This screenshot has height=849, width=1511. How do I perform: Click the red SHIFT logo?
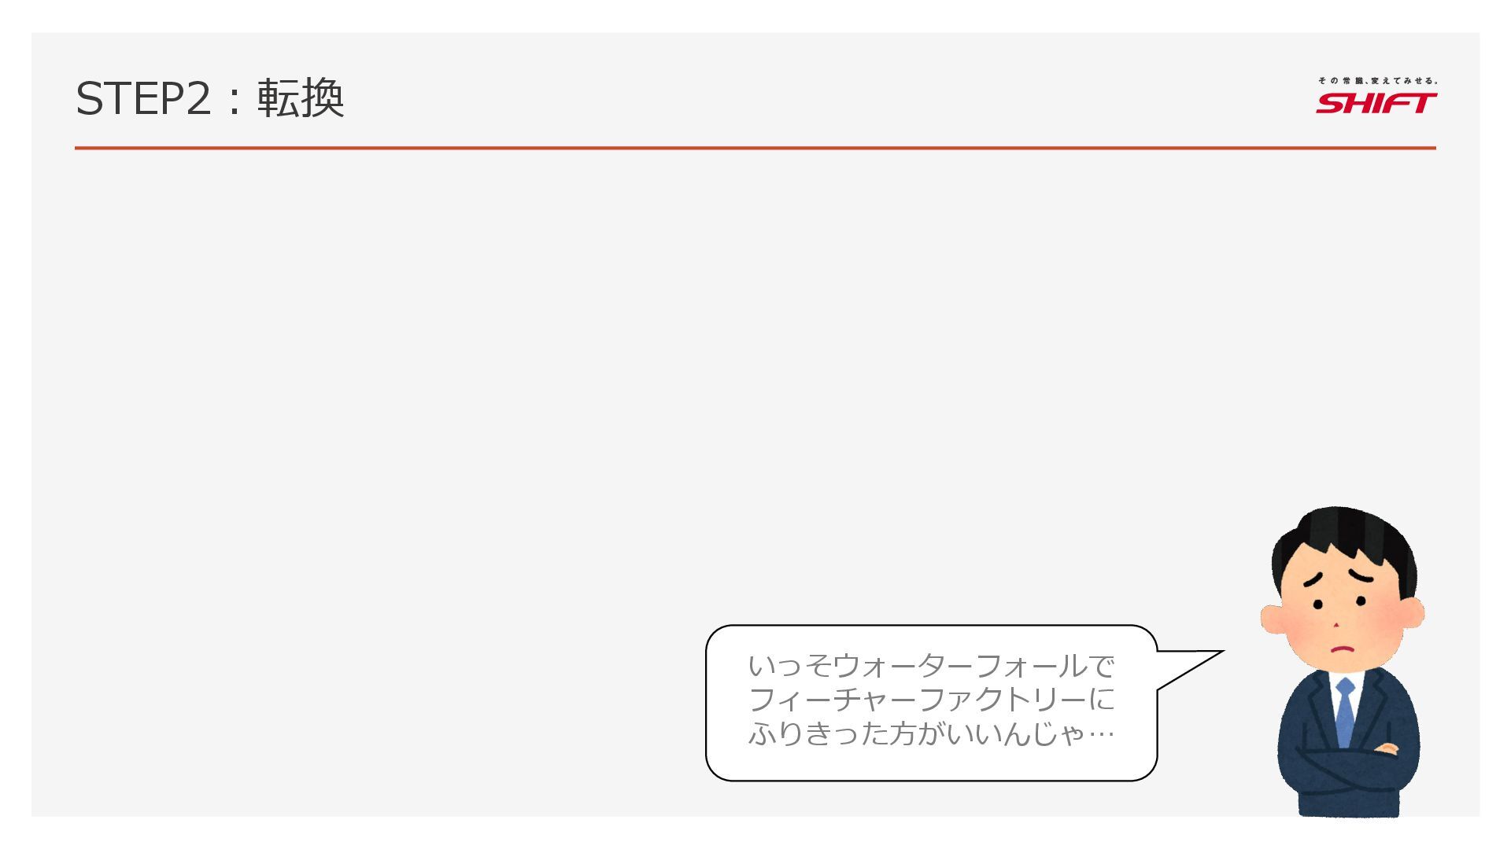tap(1376, 103)
